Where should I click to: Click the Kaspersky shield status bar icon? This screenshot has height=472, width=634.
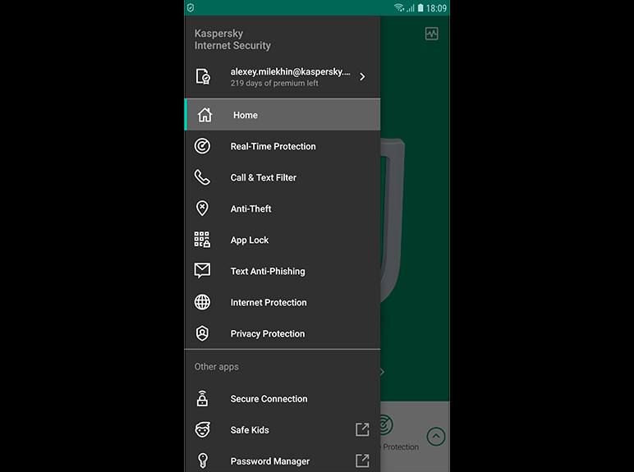191,7
